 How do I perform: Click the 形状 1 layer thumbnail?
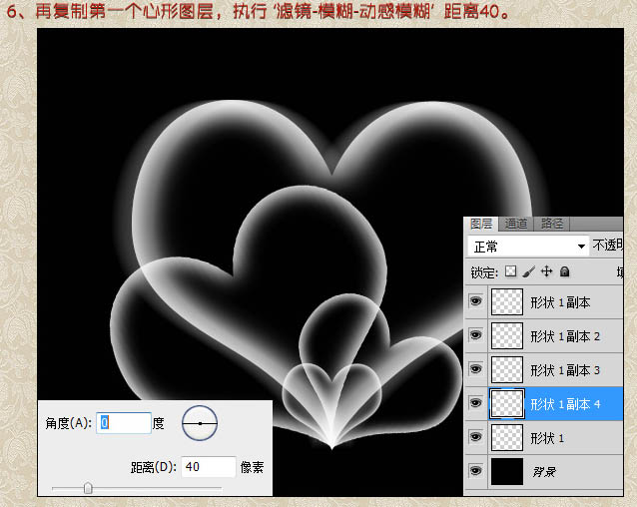(x=507, y=437)
